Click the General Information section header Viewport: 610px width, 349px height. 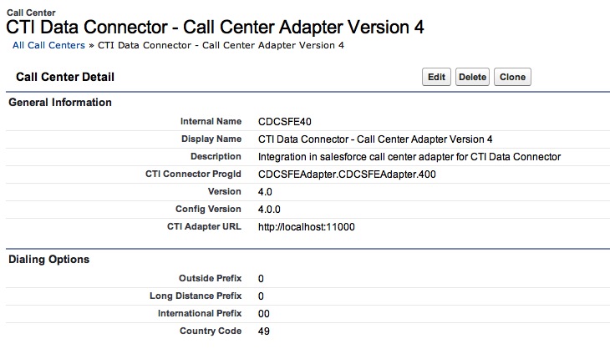pos(59,103)
